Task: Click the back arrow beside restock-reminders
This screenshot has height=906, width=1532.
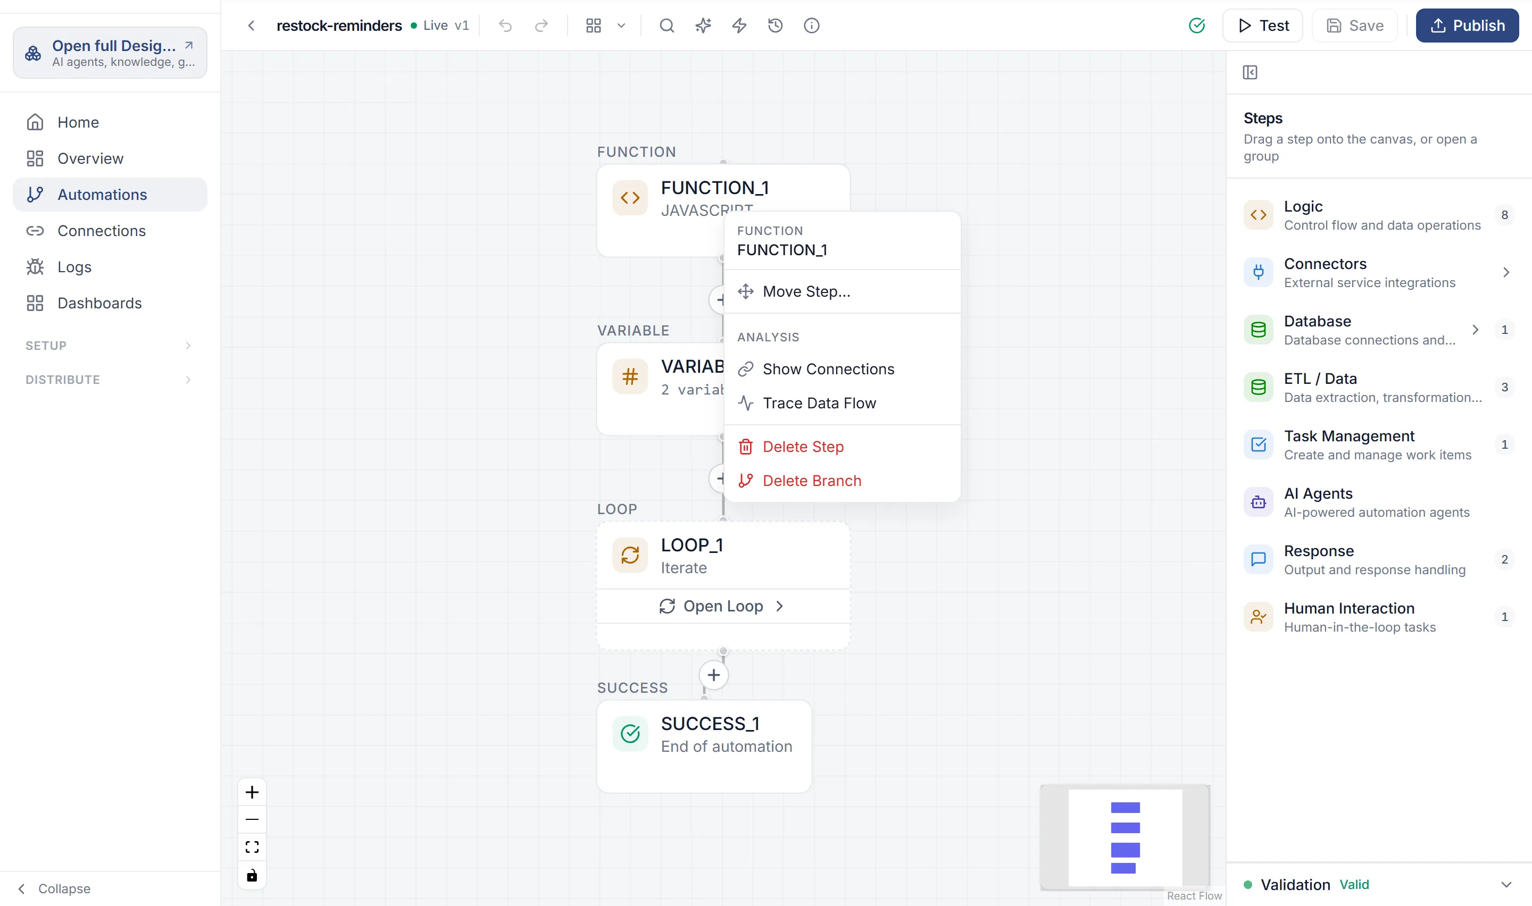Action: (x=251, y=26)
